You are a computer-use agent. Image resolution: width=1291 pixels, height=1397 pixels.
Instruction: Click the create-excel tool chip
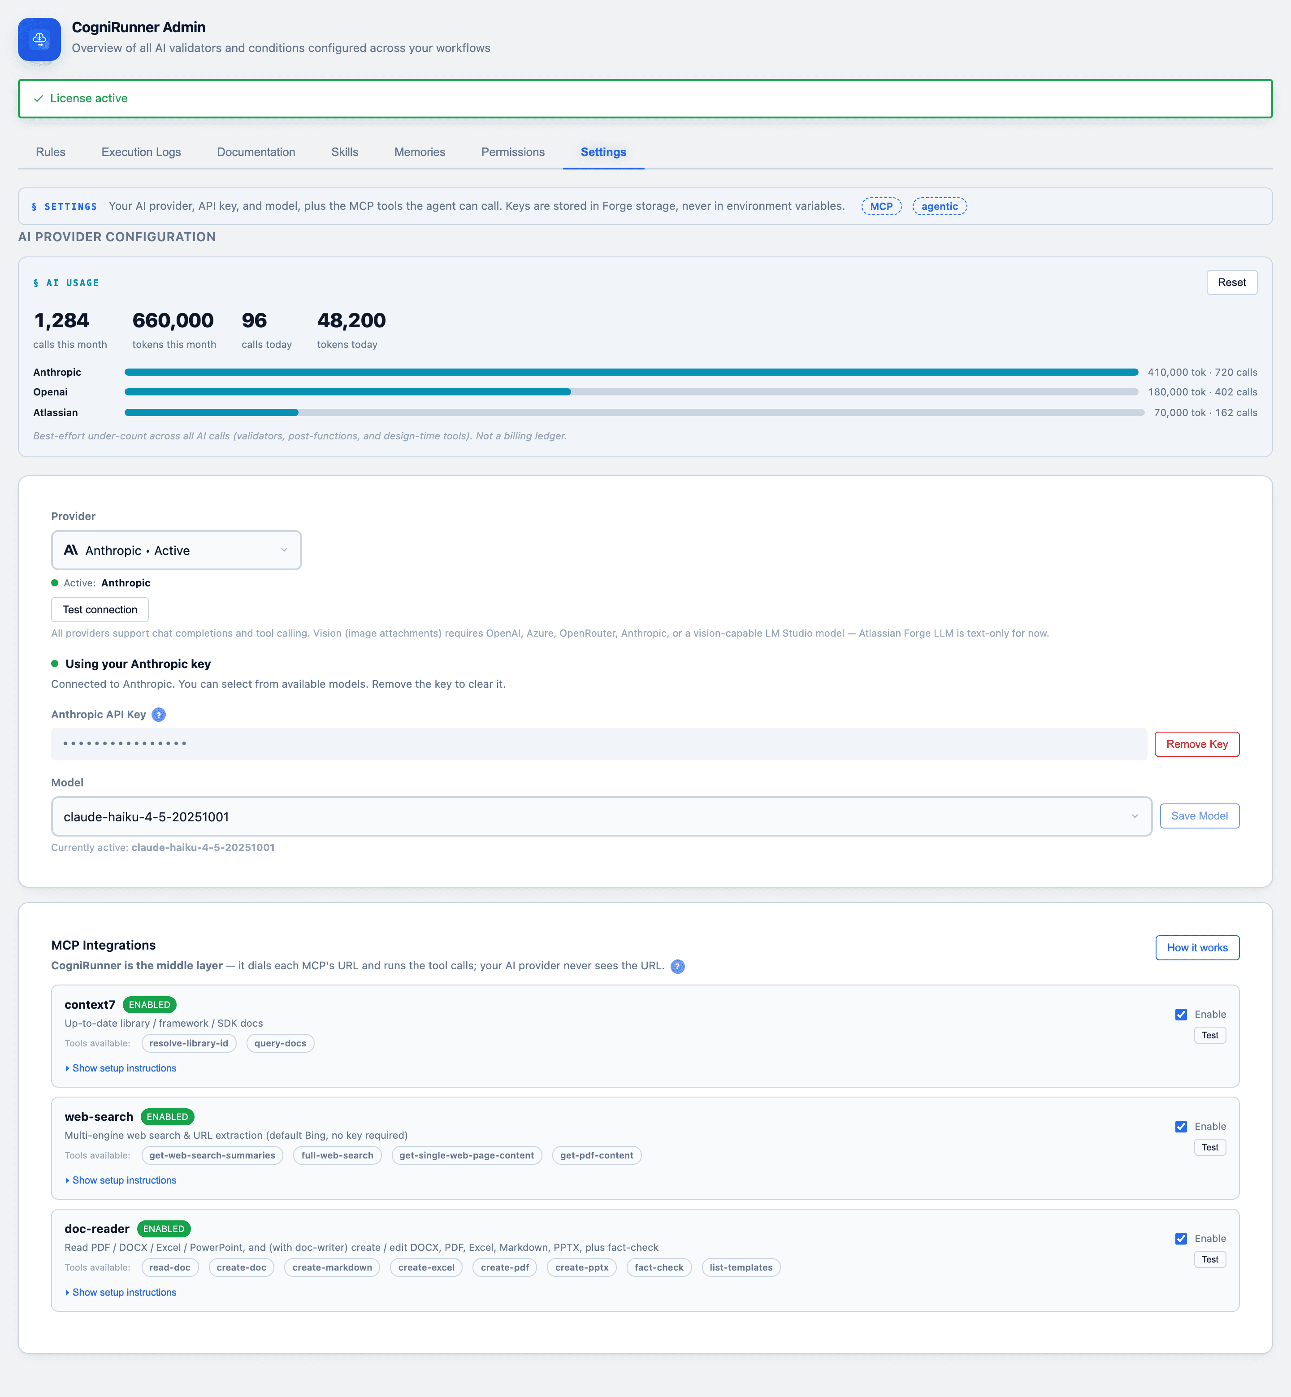click(x=426, y=1267)
